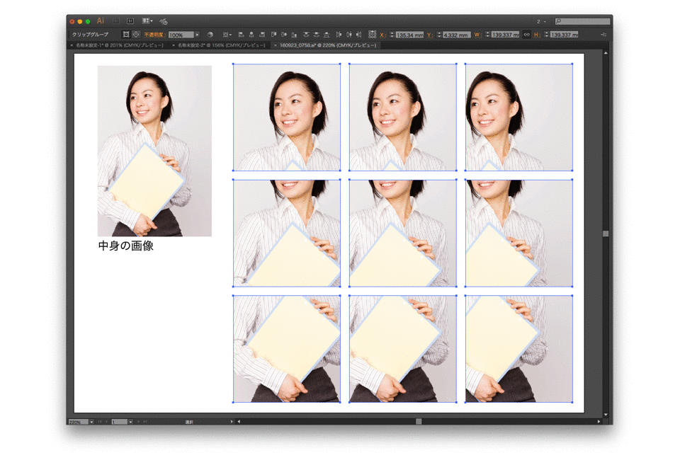Click the 中身の画像 caption text
Image resolution: width=680 pixels, height=460 pixels.
coord(126,246)
